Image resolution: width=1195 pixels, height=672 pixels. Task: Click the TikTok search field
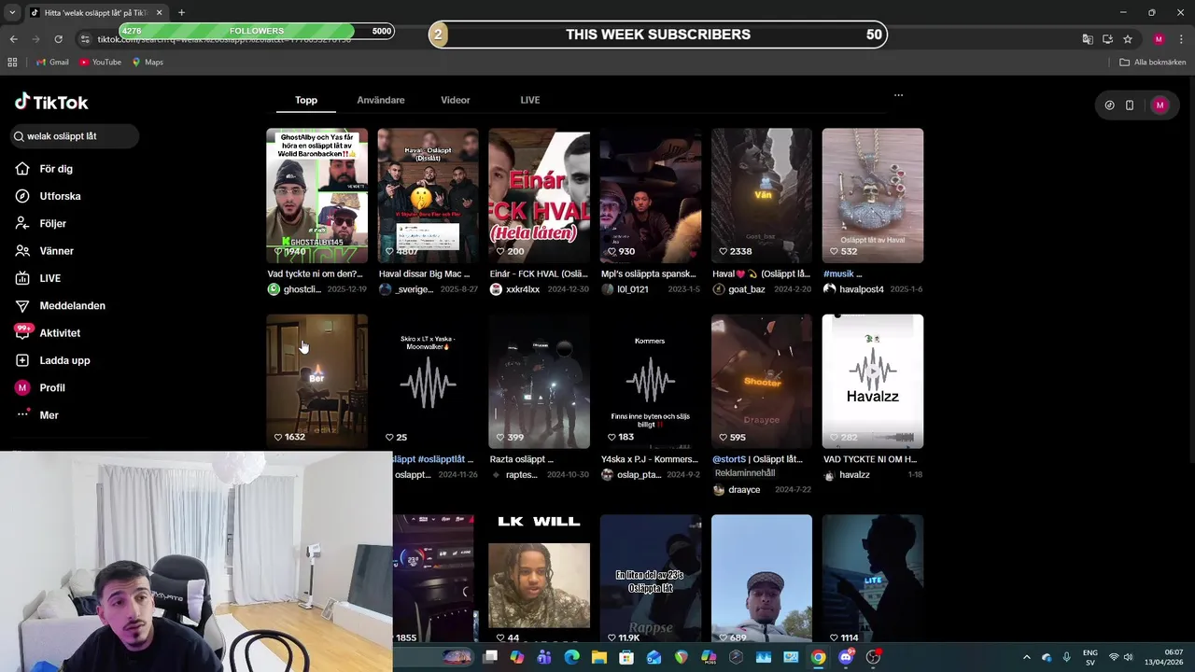[x=76, y=136]
